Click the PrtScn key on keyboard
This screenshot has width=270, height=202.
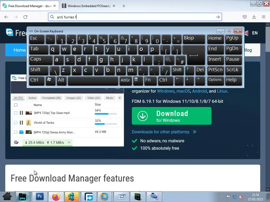(215, 70)
